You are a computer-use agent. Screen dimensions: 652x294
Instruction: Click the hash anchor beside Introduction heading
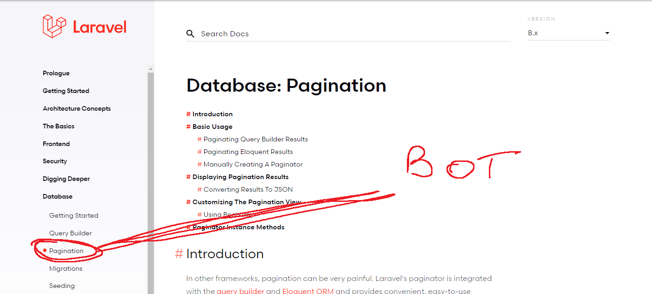click(179, 254)
